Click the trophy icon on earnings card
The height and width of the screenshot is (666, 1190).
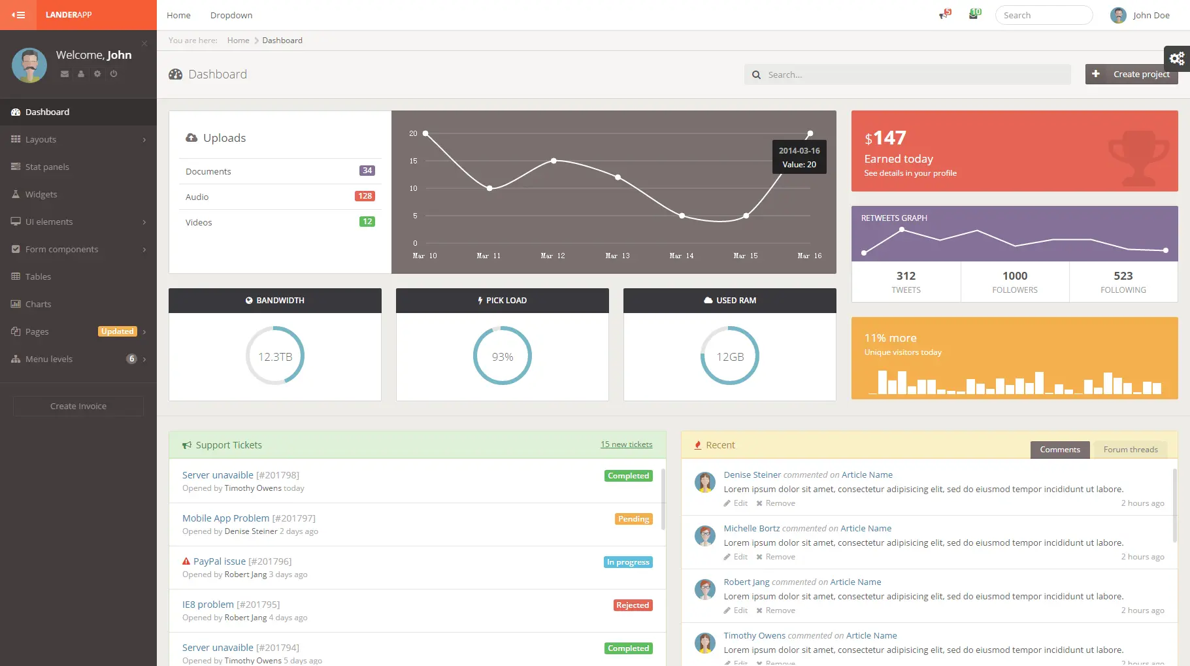(1139, 158)
